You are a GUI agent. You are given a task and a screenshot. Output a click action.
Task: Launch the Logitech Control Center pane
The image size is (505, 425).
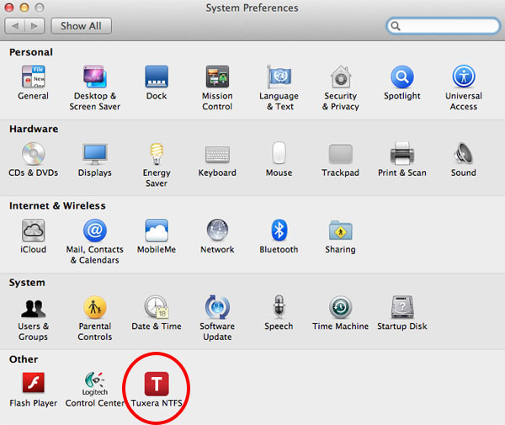[x=94, y=384]
